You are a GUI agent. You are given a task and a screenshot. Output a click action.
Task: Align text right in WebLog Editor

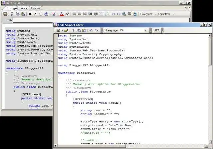[85, 14]
